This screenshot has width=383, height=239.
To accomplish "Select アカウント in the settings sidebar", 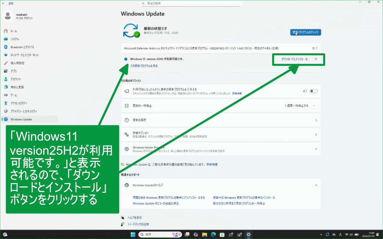I will (16, 79).
